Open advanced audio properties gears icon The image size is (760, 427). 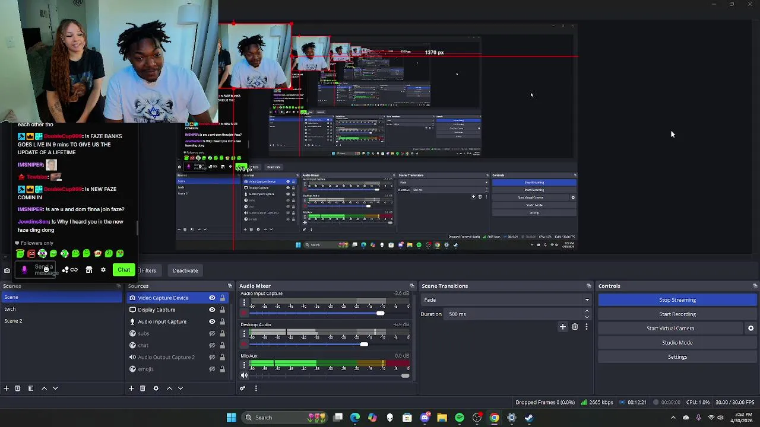[242, 388]
